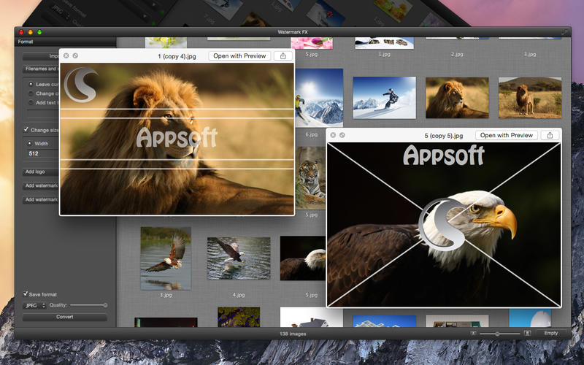This screenshot has width=584, height=365.
Task: Expand lion preview popup to full screen
Action: pyautogui.click(x=75, y=55)
